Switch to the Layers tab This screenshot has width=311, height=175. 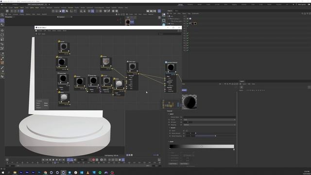242,81
